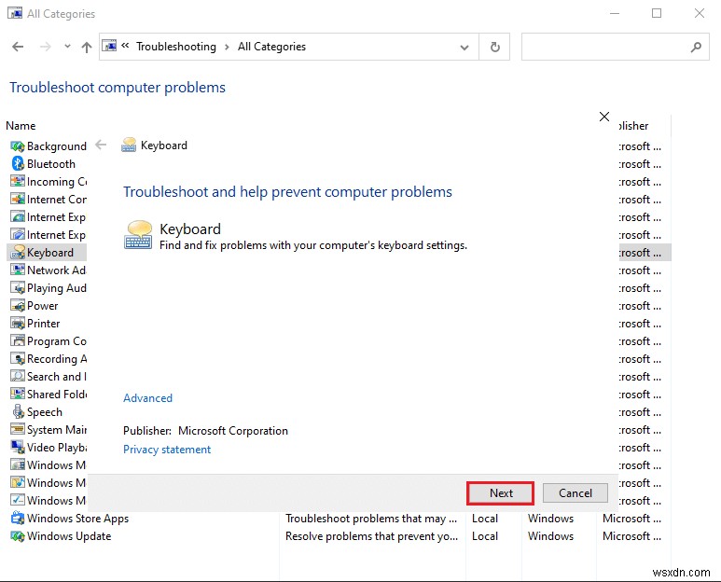
Task: Expand the arrow after Troubleshooting breadcrumb
Action: (x=227, y=47)
